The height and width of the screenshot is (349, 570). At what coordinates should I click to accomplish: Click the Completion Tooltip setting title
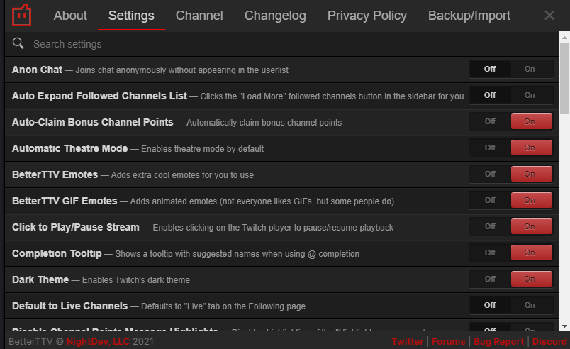[x=57, y=253]
